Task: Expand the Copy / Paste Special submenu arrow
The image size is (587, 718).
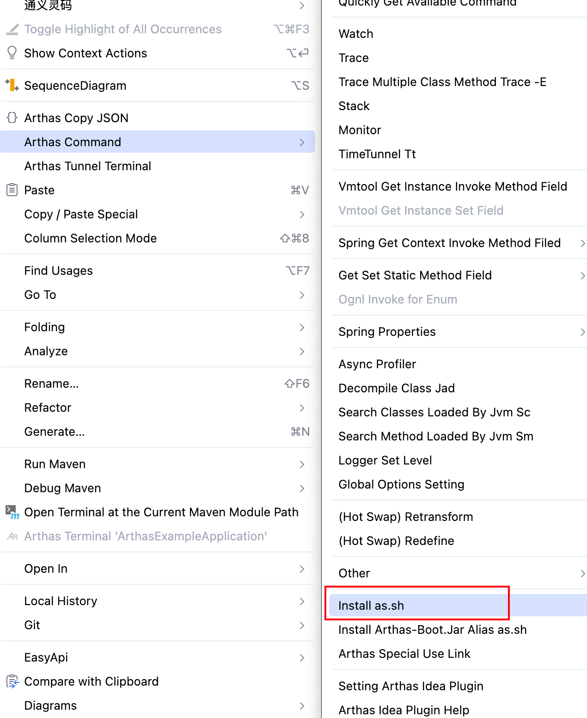Action: tap(302, 214)
